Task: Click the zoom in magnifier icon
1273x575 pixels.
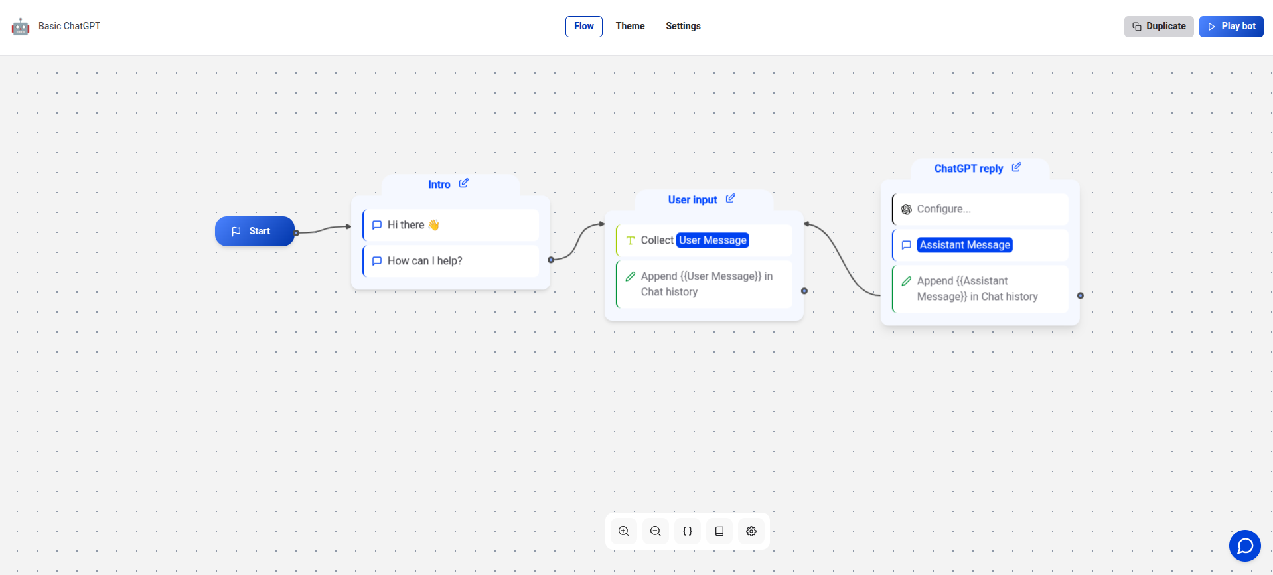Action: point(624,531)
